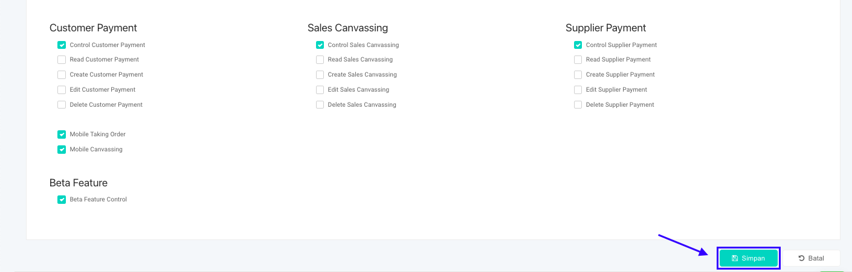Image resolution: width=852 pixels, height=272 pixels.
Task: Check Create Supplier Payment box
Action: (x=578, y=75)
